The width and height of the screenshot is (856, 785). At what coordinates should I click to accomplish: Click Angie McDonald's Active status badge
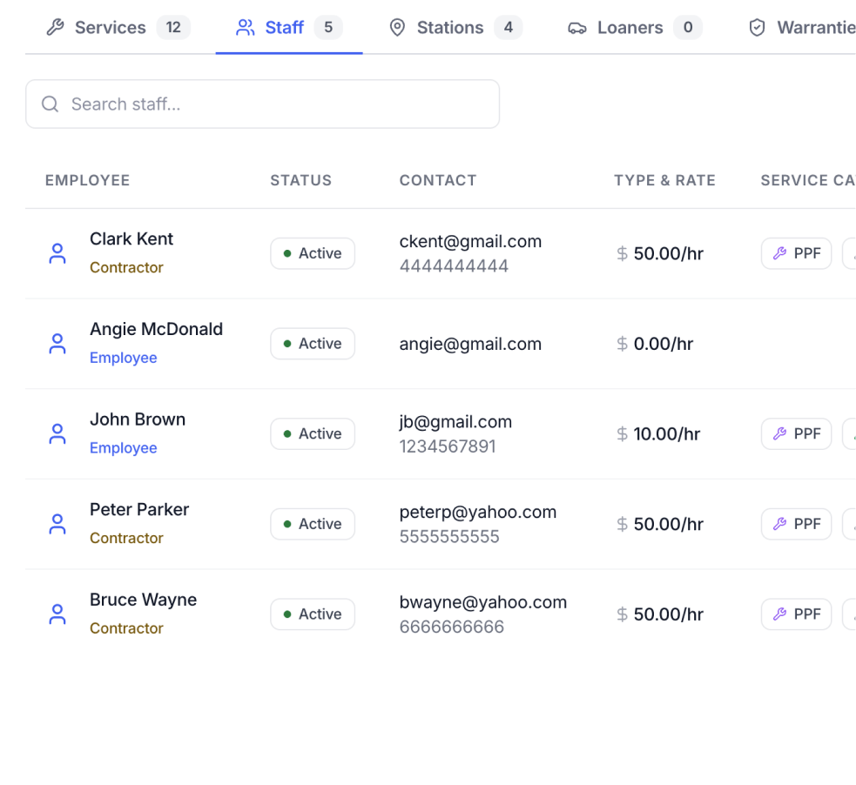(313, 344)
